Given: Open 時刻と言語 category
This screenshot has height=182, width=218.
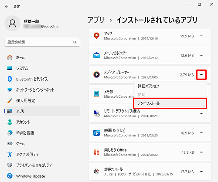Looking at the screenshot, I should (42, 133).
